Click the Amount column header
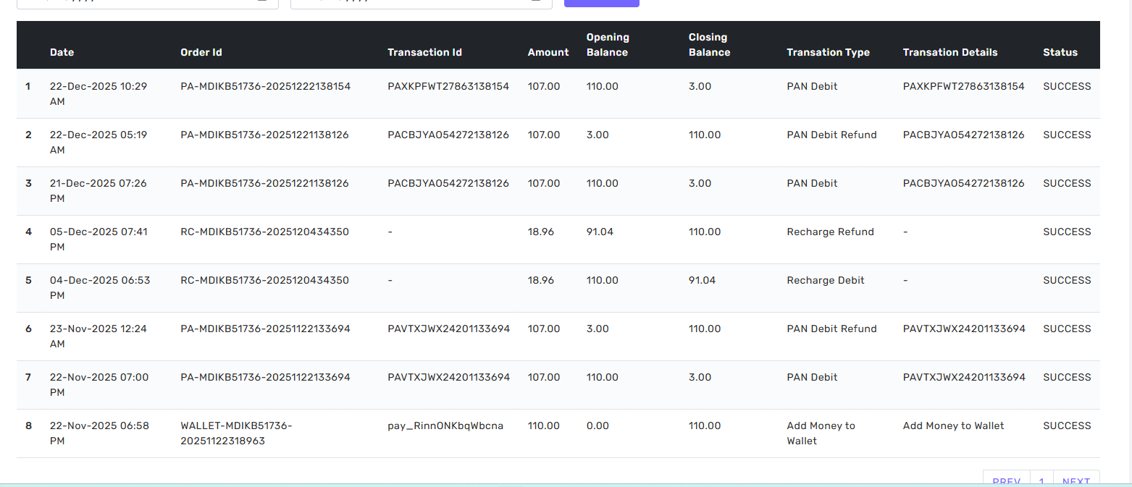1132x487 pixels. (x=548, y=52)
